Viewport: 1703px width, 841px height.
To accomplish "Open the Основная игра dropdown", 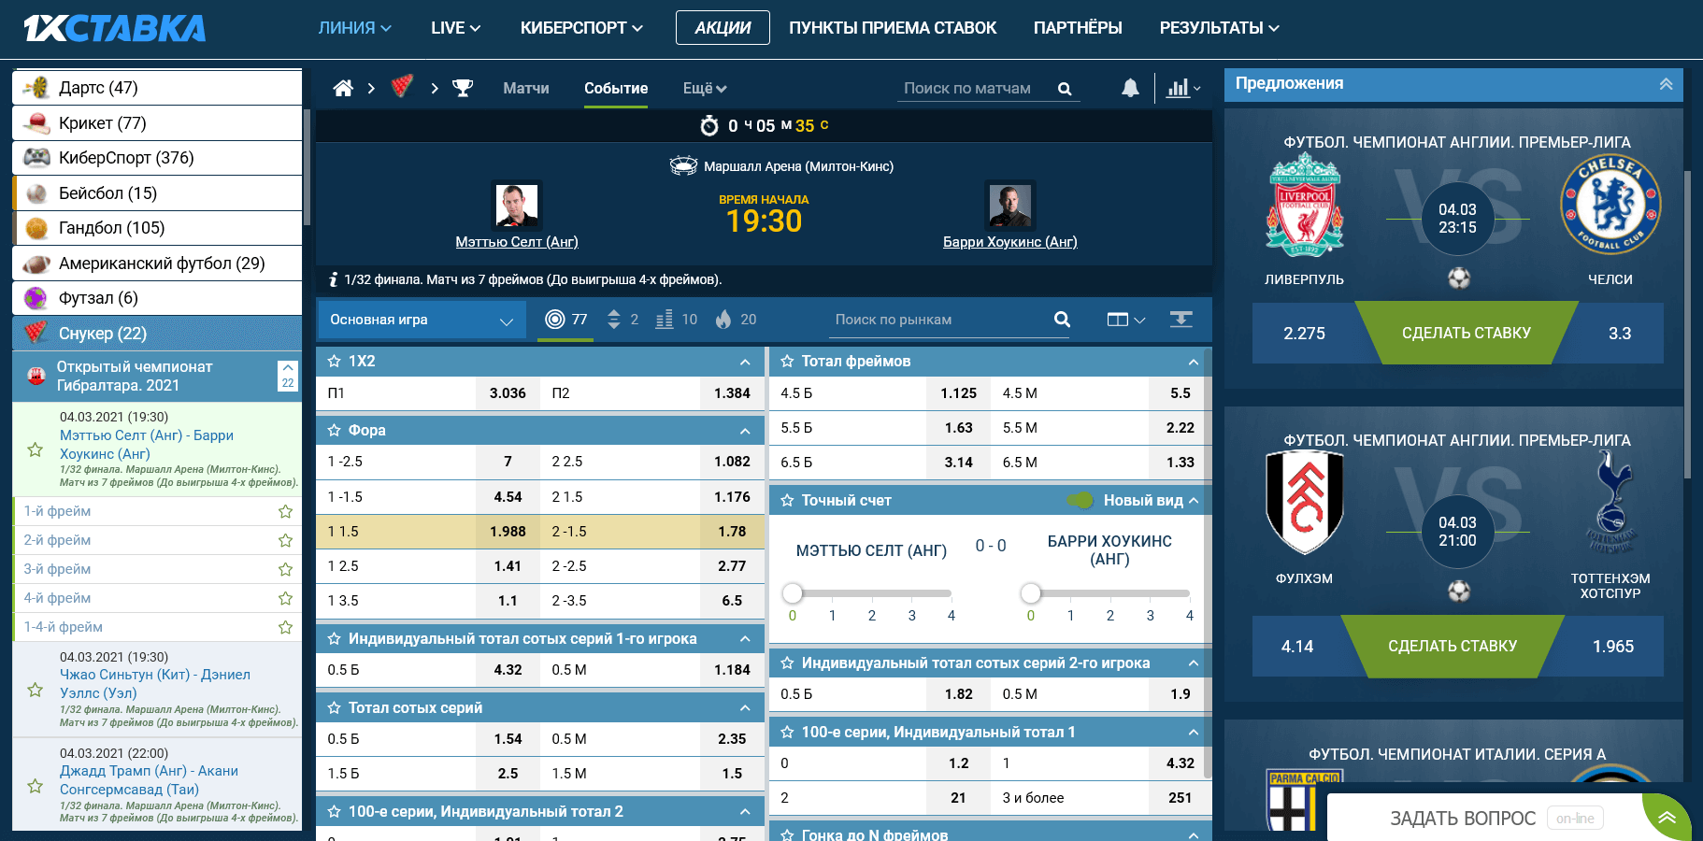I will tap(422, 320).
